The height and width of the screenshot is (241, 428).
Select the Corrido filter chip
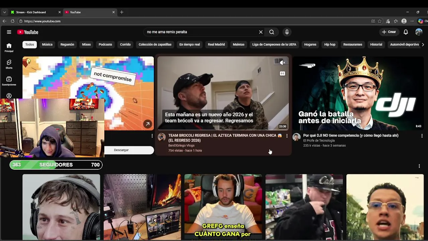click(x=125, y=45)
